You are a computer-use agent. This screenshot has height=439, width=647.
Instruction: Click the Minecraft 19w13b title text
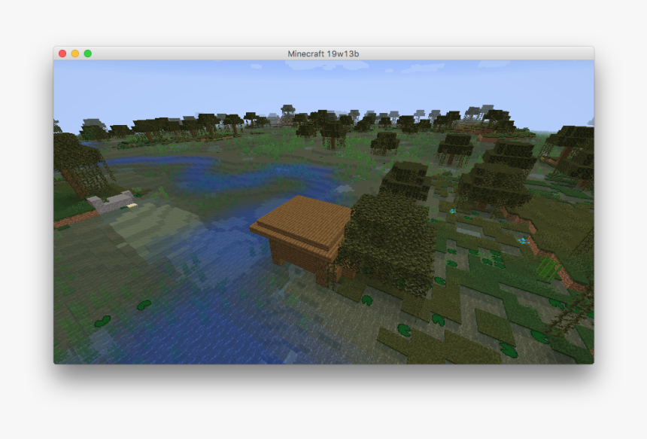323,53
